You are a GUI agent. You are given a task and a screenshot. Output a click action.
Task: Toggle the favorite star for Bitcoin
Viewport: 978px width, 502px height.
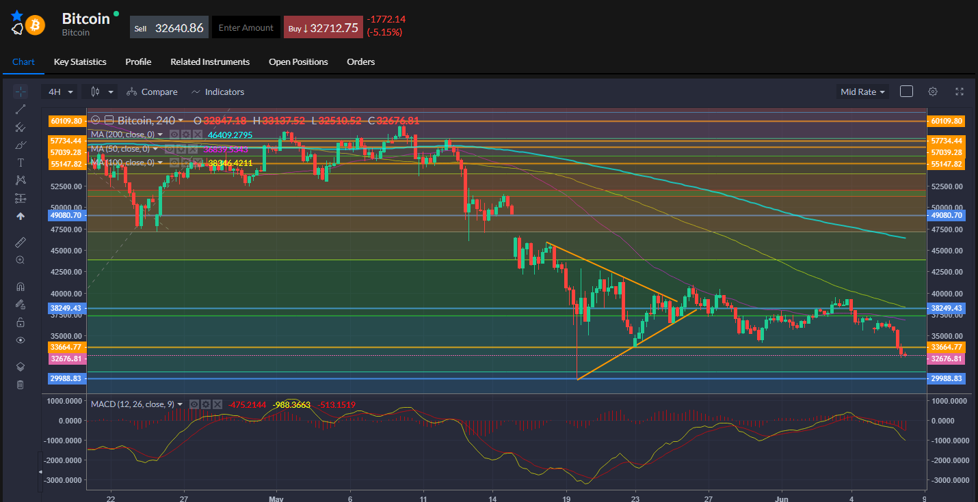click(16, 14)
